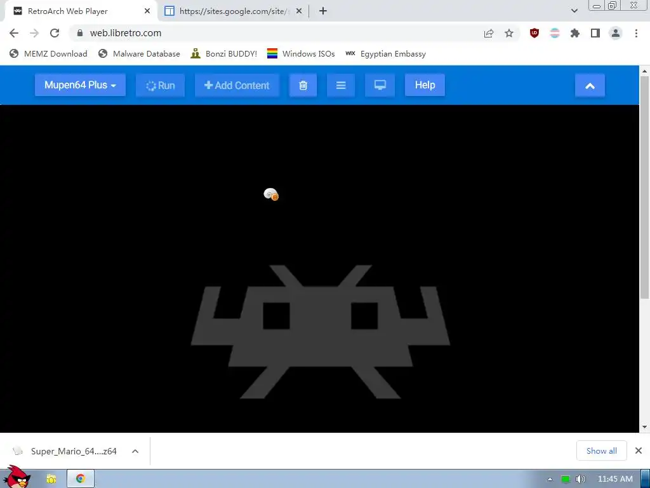
Task: Click the Run button
Action: click(161, 86)
